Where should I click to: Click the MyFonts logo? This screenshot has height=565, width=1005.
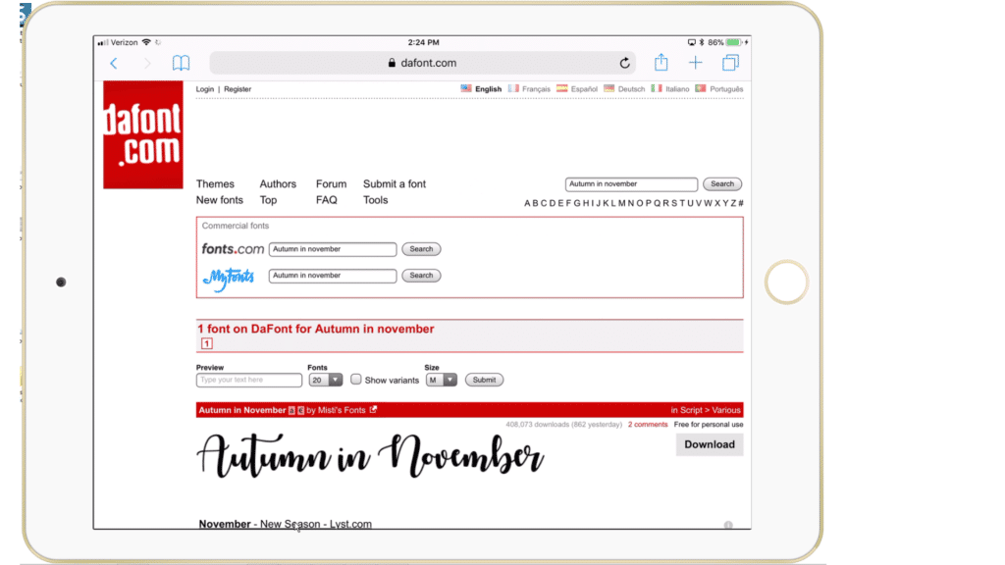tap(228, 278)
